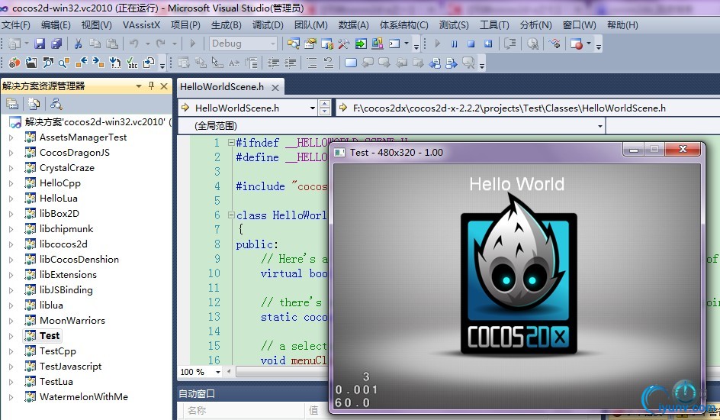Click the editor stepper up arrow beside file dropdown

(x=325, y=105)
